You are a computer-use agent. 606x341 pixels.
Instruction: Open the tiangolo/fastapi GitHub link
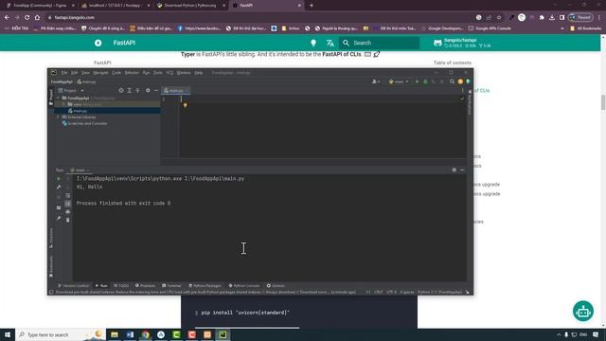tap(462, 43)
